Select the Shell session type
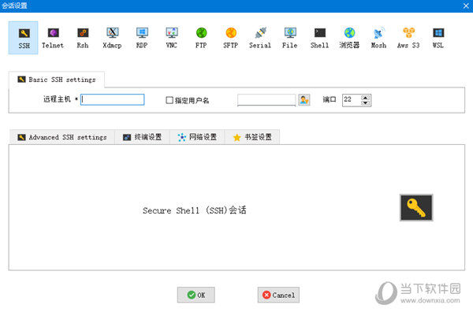Screen dimensions: 473x316 (319, 38)
